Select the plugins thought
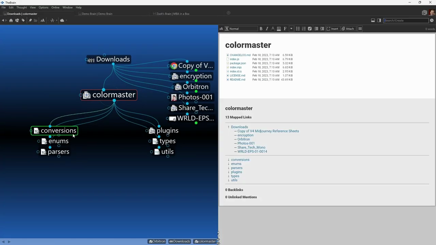 point(163,131)
